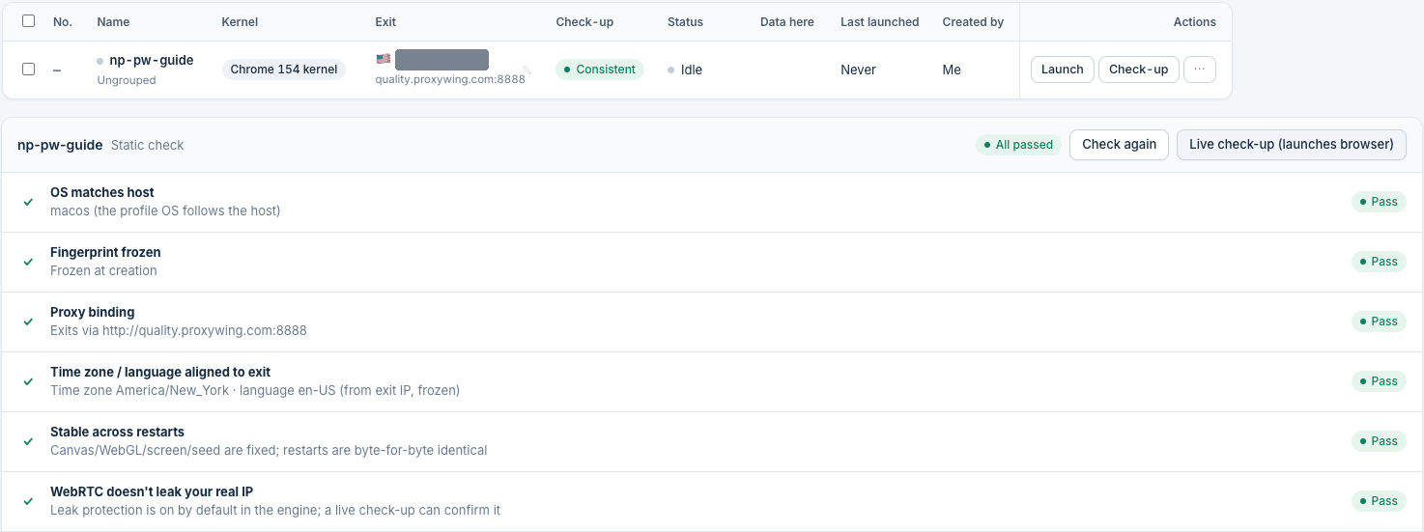
Task: Click the Me created-by value
Action: pyautogui.click(x=952, y=70)
